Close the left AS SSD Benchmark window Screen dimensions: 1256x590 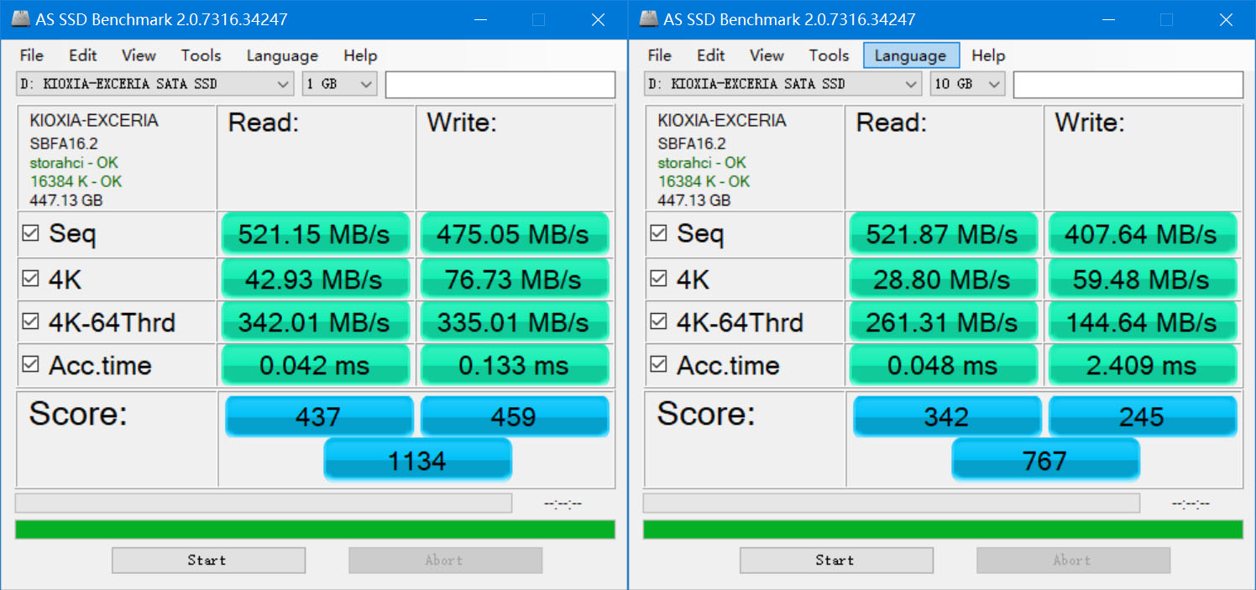(x=598, y=19)
